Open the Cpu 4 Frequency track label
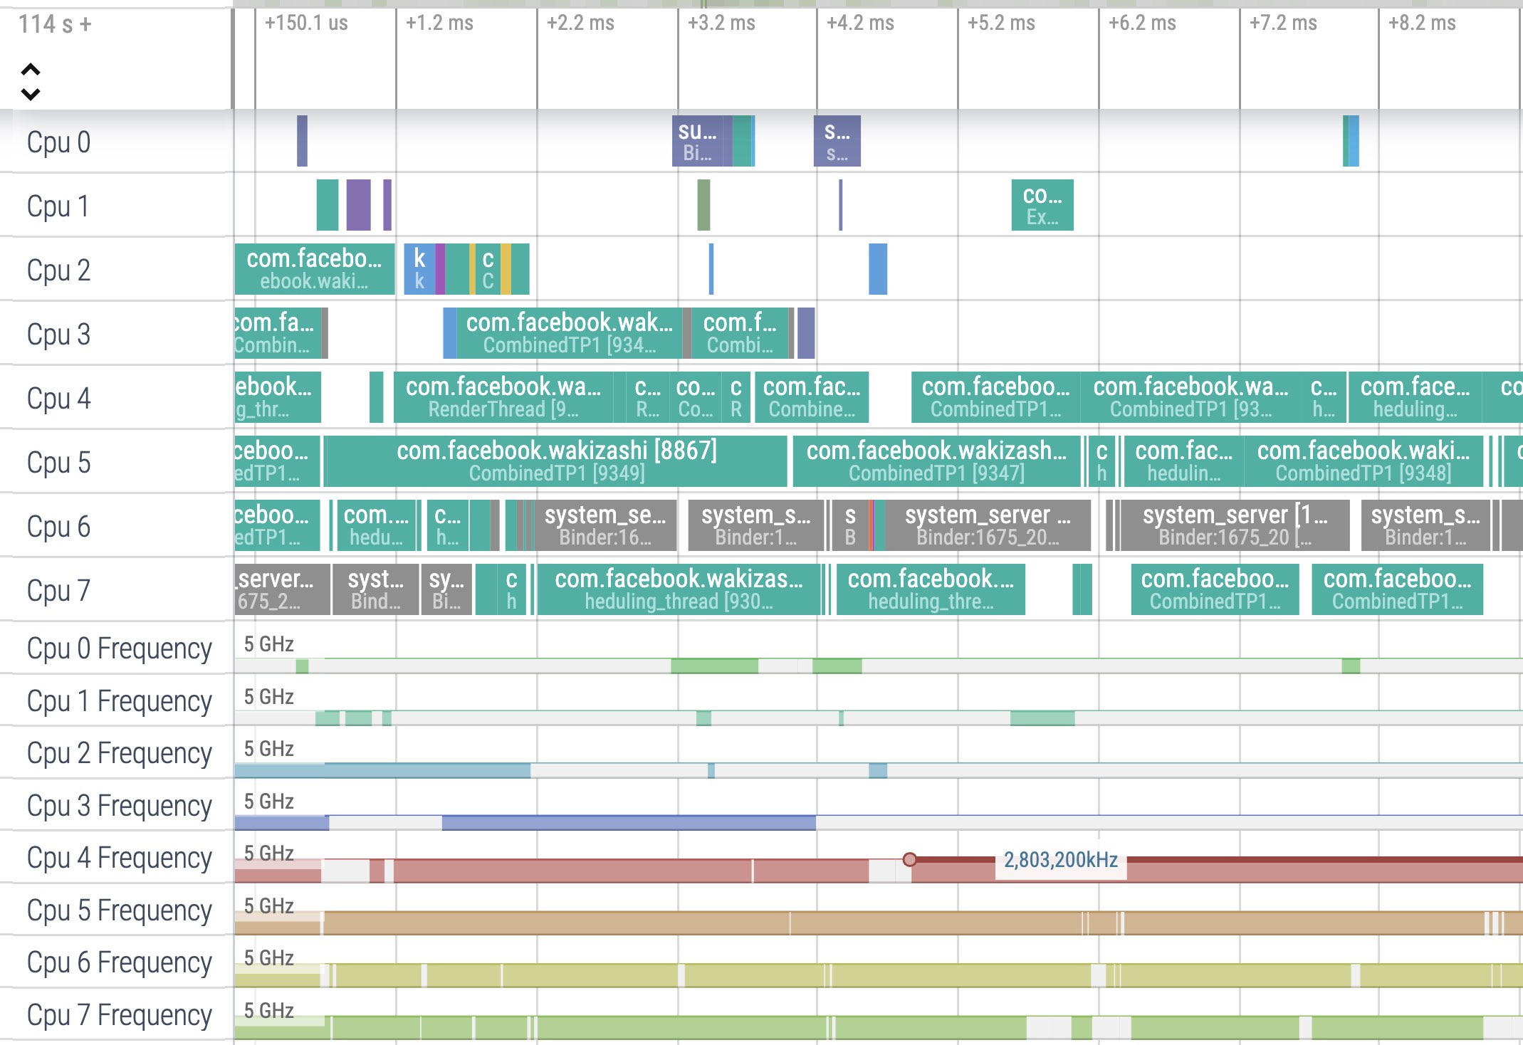The image size is (1523, 1045). (x=119, y=858)
